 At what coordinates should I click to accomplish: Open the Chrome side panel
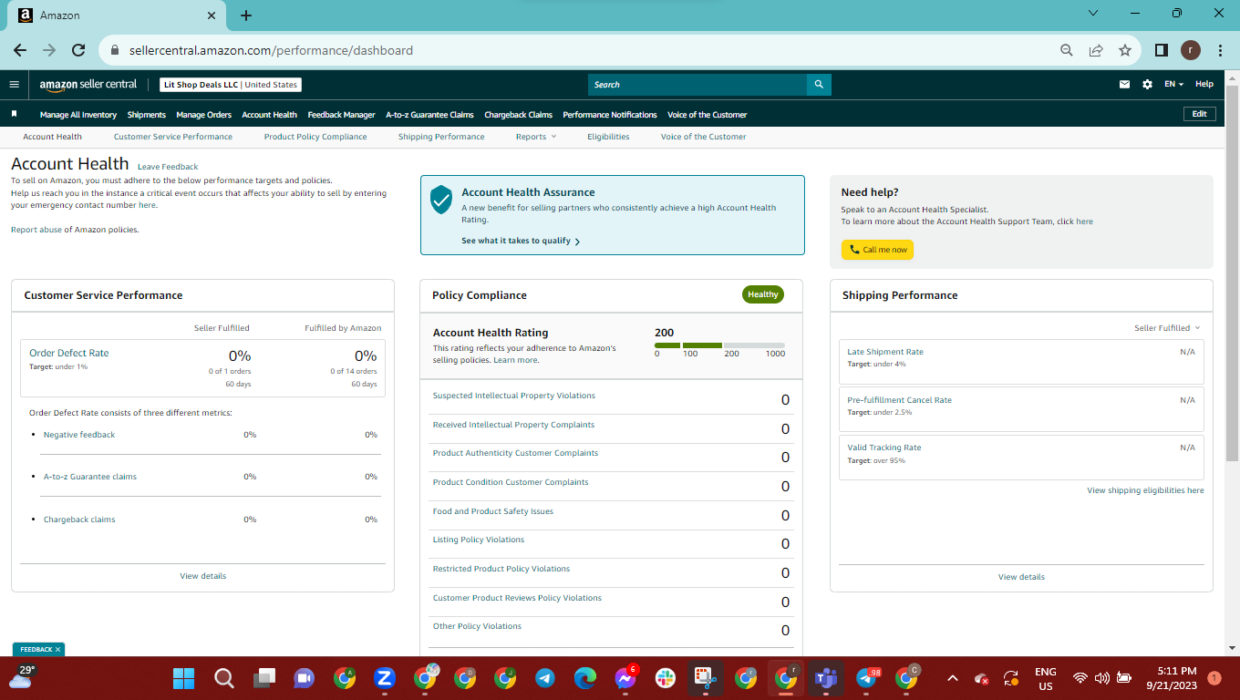[1162, 50]
